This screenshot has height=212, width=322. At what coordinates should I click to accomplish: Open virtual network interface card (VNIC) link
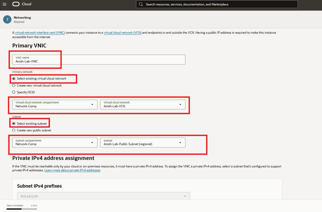click(x=40, y=33)
